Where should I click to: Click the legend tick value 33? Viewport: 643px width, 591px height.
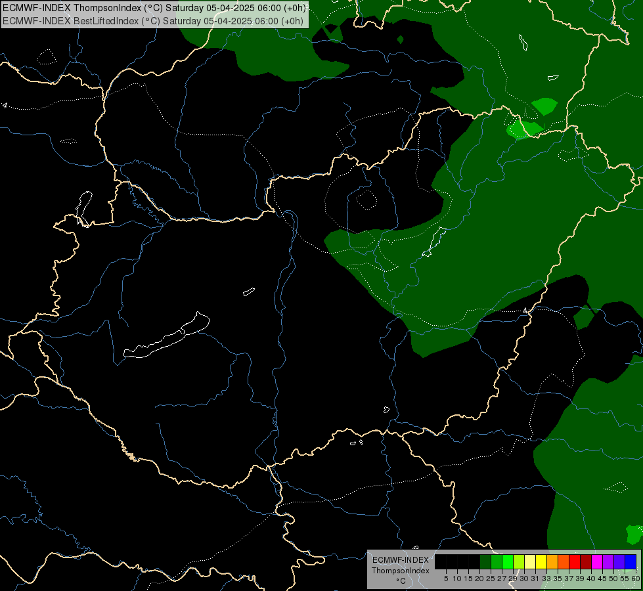pos(546,579)
